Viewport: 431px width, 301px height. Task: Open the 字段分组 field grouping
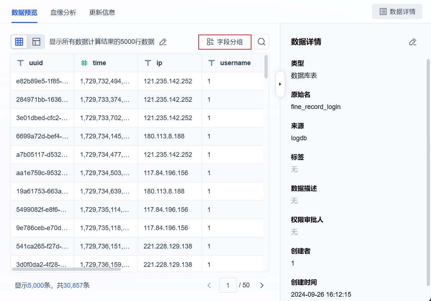(225, 42)
